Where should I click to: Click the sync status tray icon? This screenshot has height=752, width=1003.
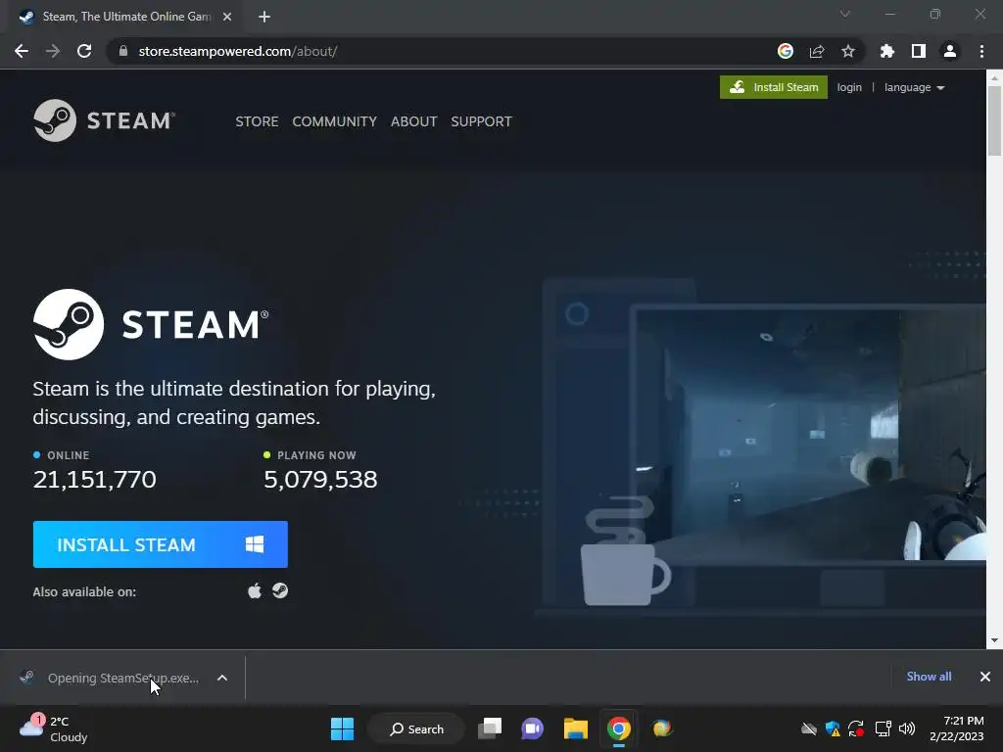coord(856,728)
